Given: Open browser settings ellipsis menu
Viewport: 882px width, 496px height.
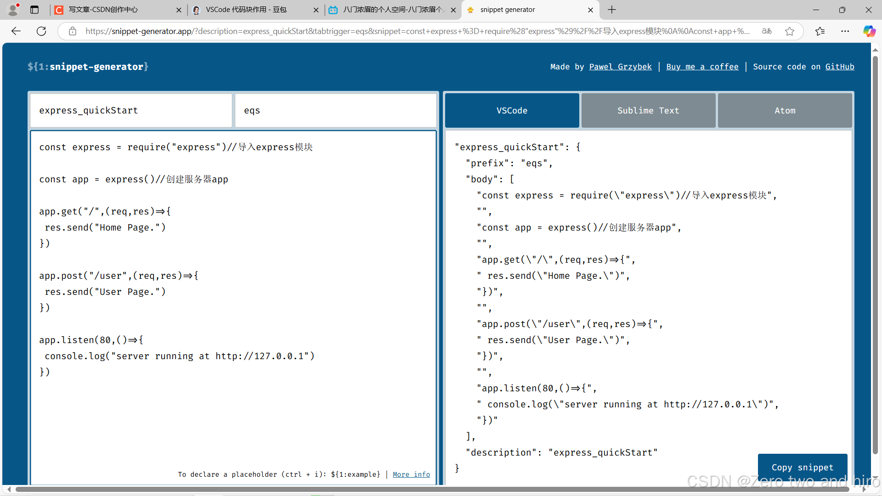Looking at the screenshot, I should pos(845,31).
